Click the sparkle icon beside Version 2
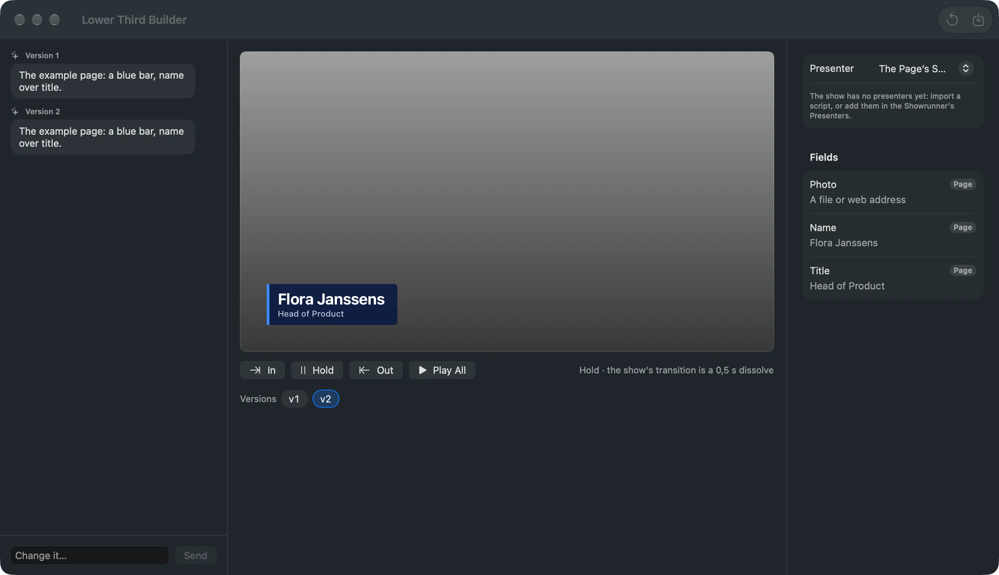999x575 pixels. [x=15, y=111]
